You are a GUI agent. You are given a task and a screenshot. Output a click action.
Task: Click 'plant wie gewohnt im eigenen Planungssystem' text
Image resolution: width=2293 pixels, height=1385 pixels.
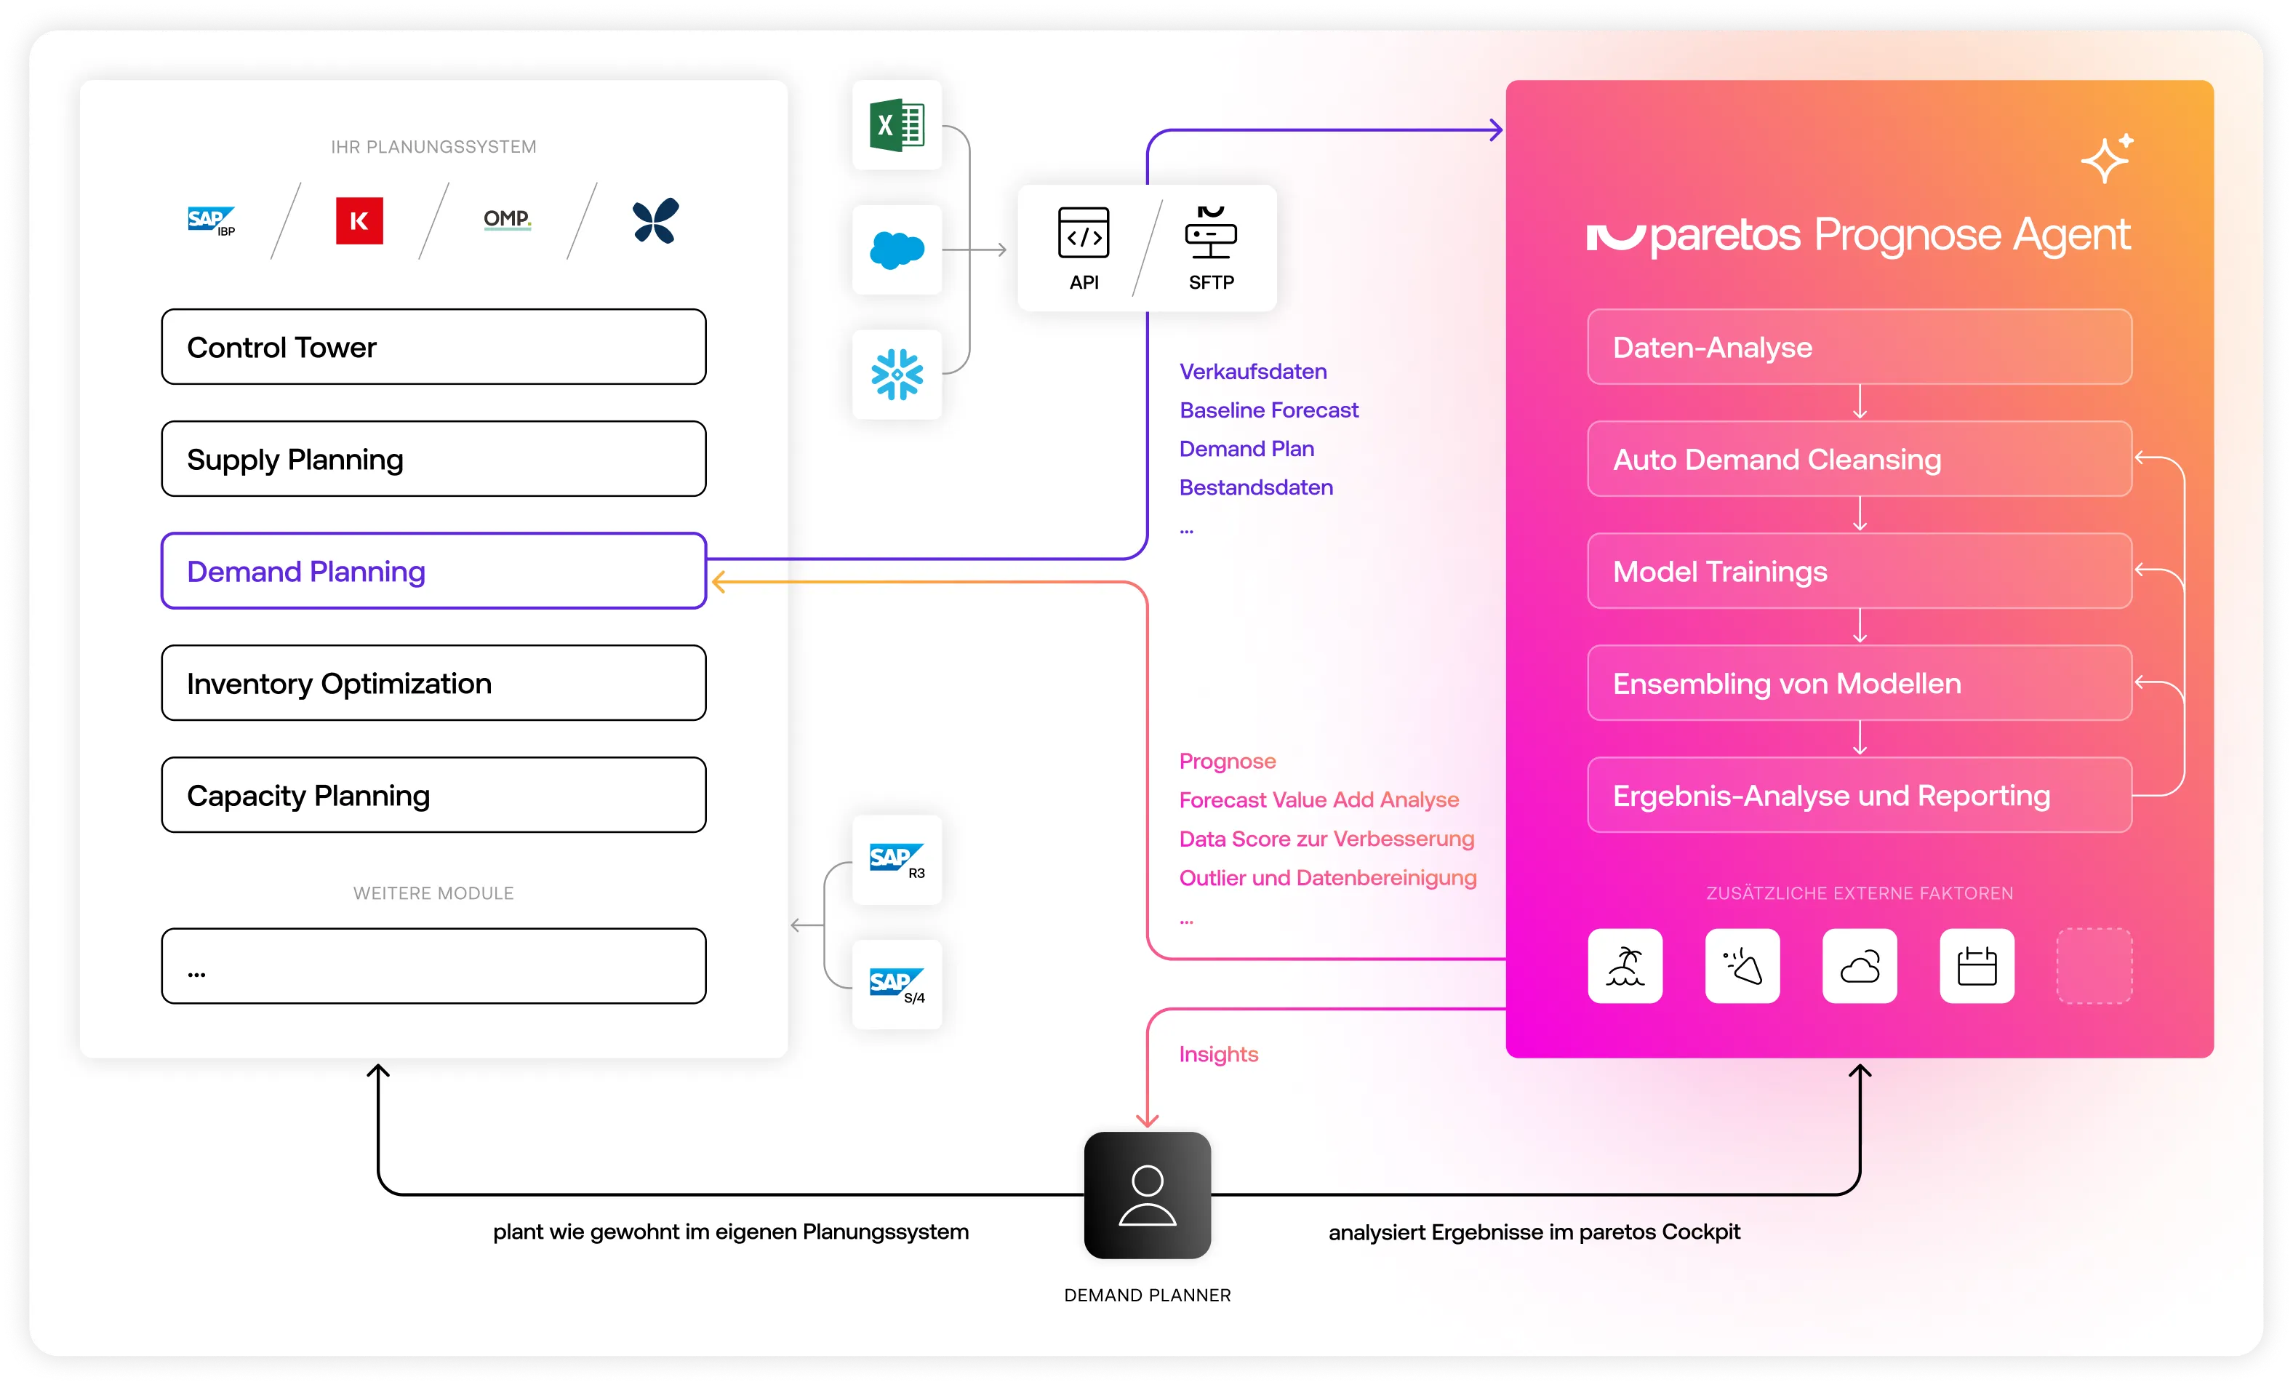(731, 1232)
